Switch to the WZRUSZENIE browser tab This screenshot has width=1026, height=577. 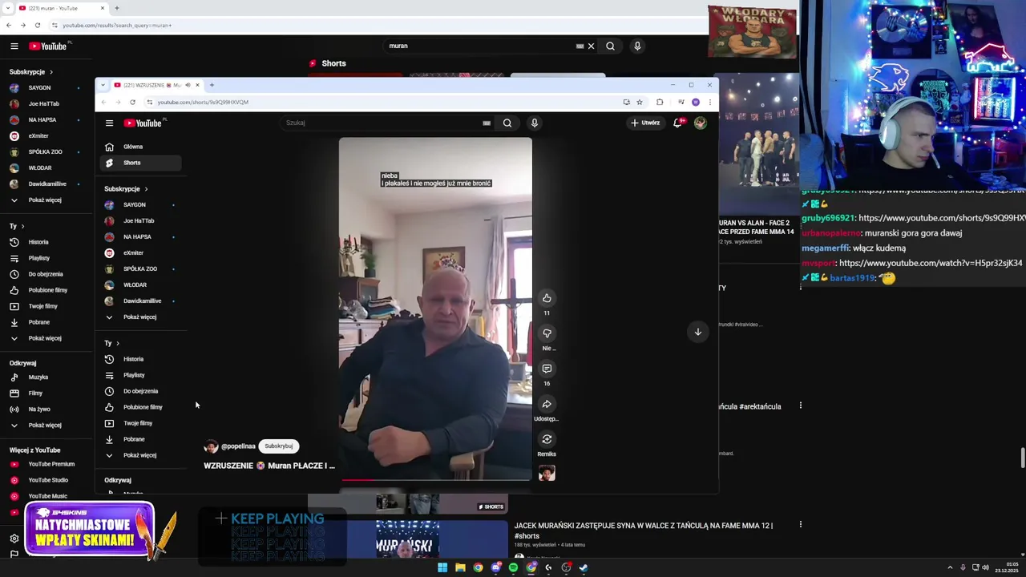[x=156, y=85]
